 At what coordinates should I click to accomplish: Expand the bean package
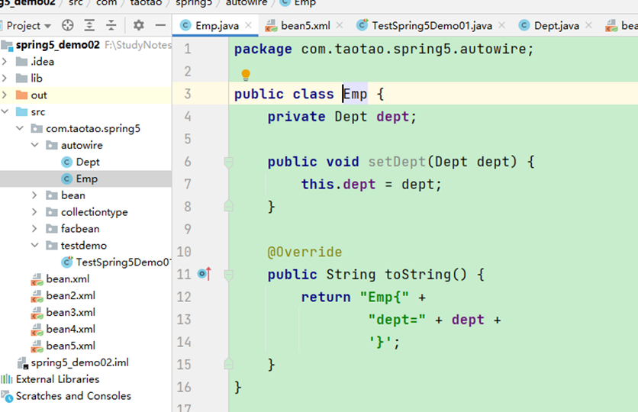click(35, 195)
